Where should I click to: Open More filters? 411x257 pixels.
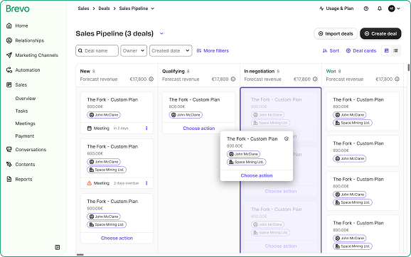coord(213,51)
